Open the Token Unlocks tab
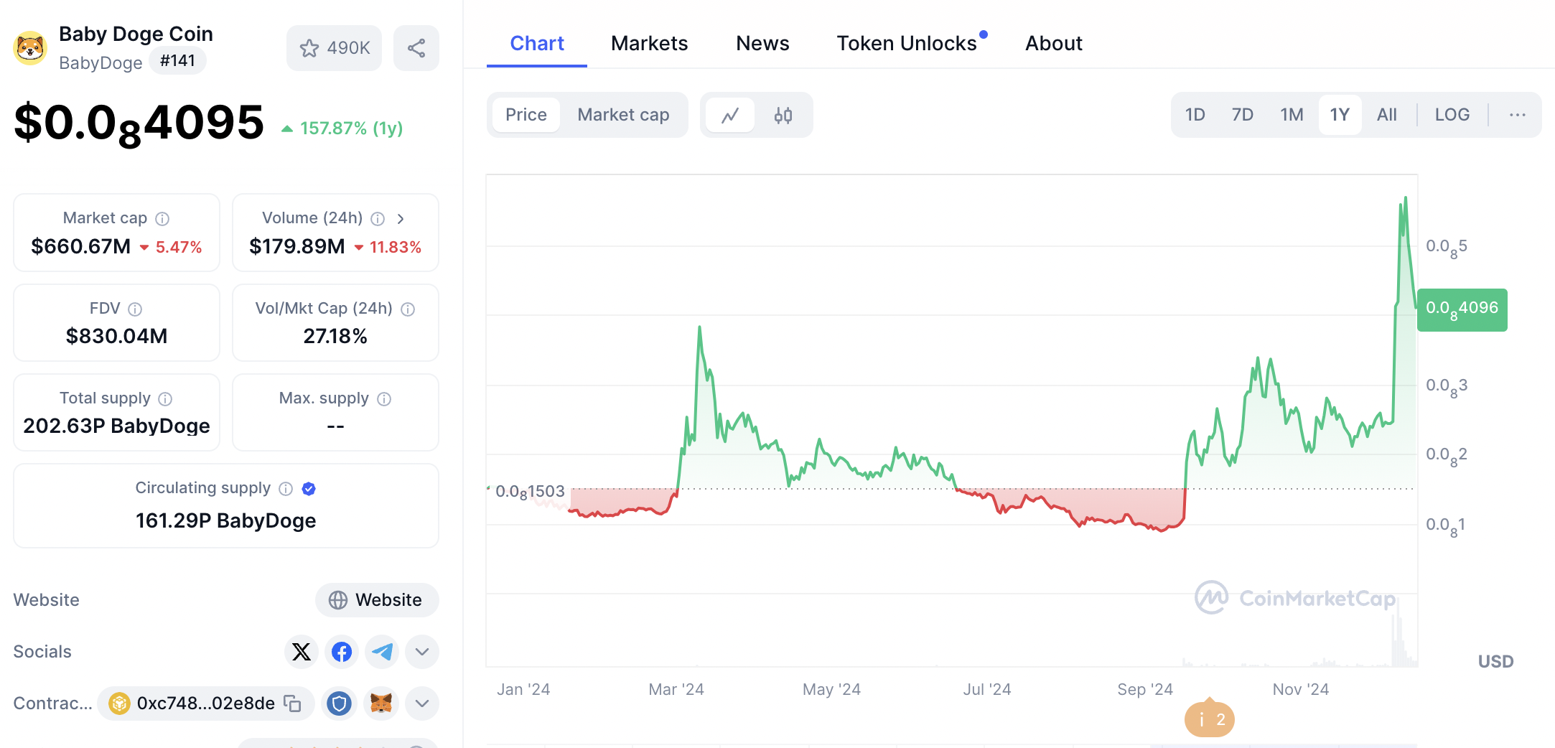The image size is (1555, 748). tap(907, 44)
